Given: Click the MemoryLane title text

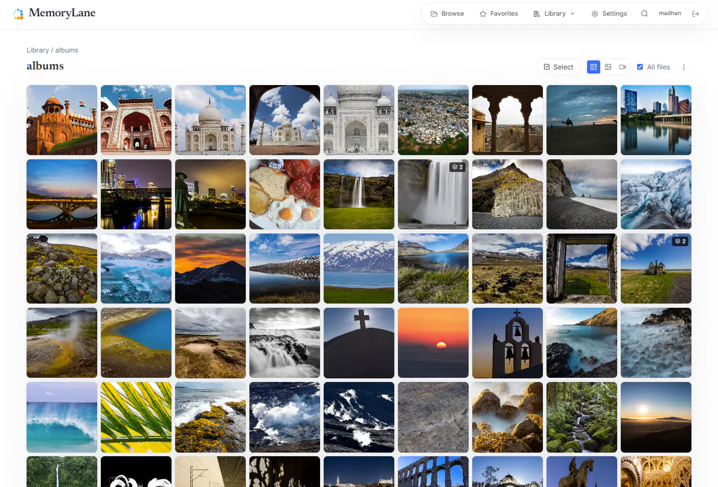Looking at the screenshot, I should coord(62,13).
